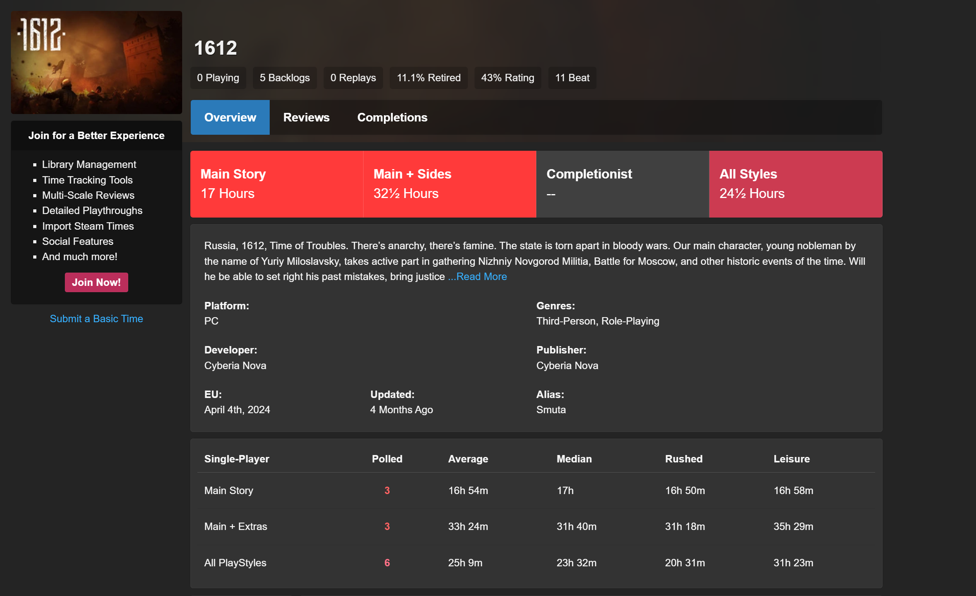This screenshot has width=976, height=596.
Task: Select the Main Story 17 Hours tile
Action: (276, 184)
